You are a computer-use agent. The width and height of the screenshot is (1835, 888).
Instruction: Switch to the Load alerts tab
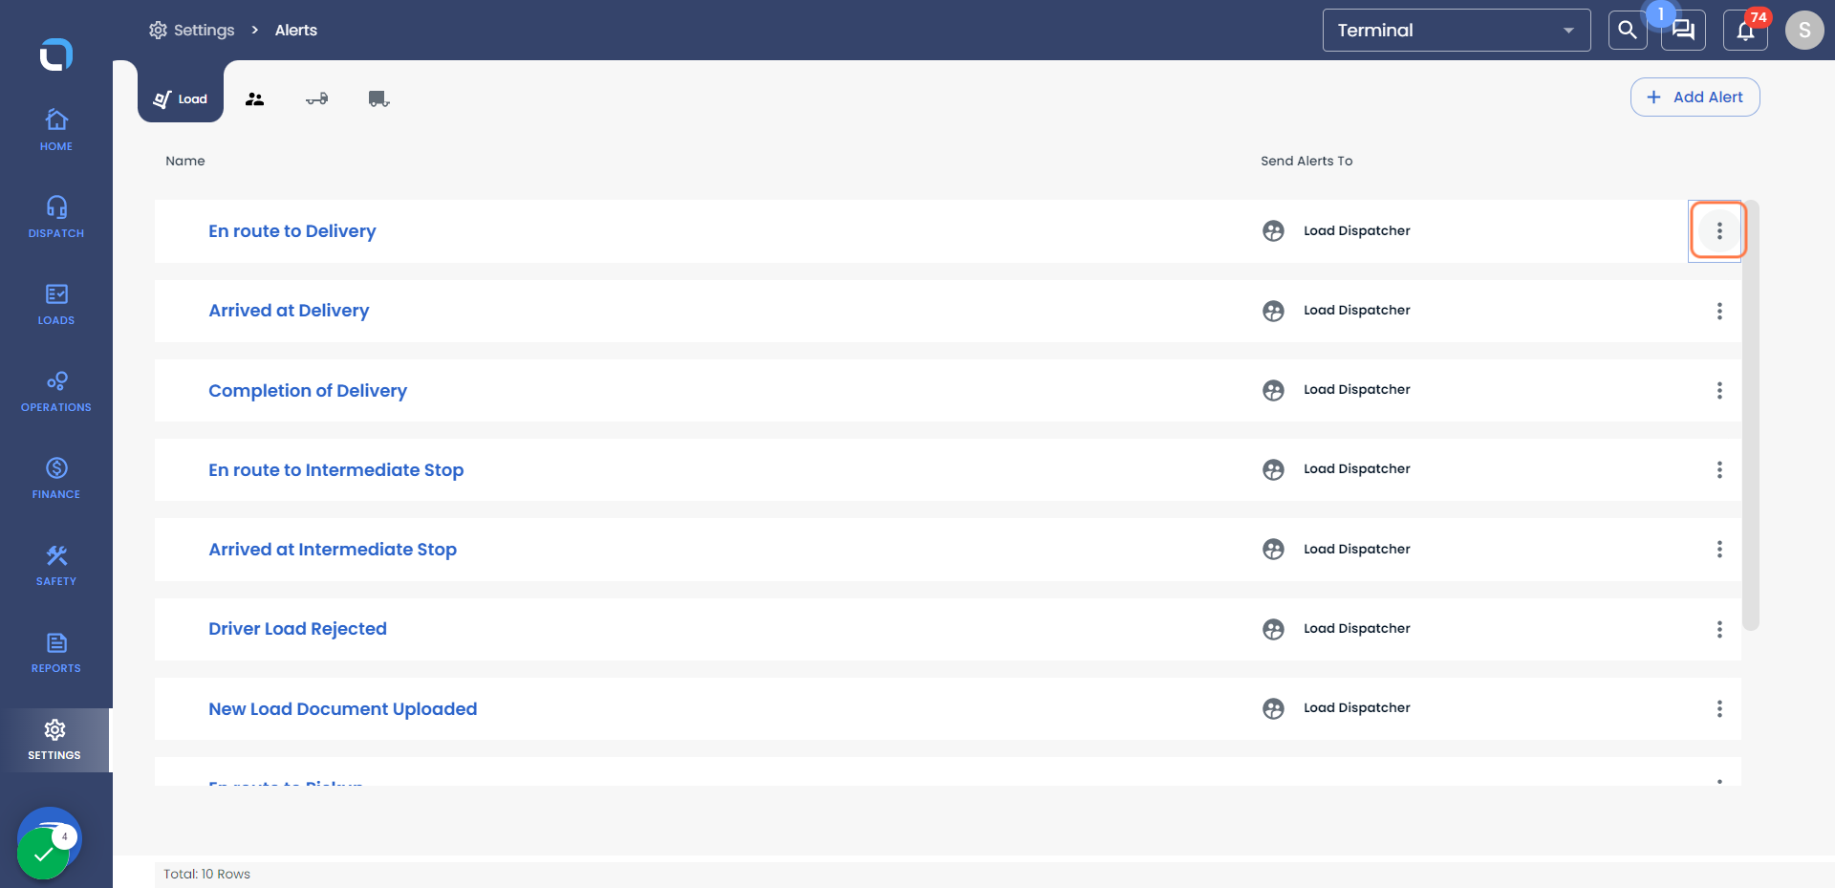(181, 98)
